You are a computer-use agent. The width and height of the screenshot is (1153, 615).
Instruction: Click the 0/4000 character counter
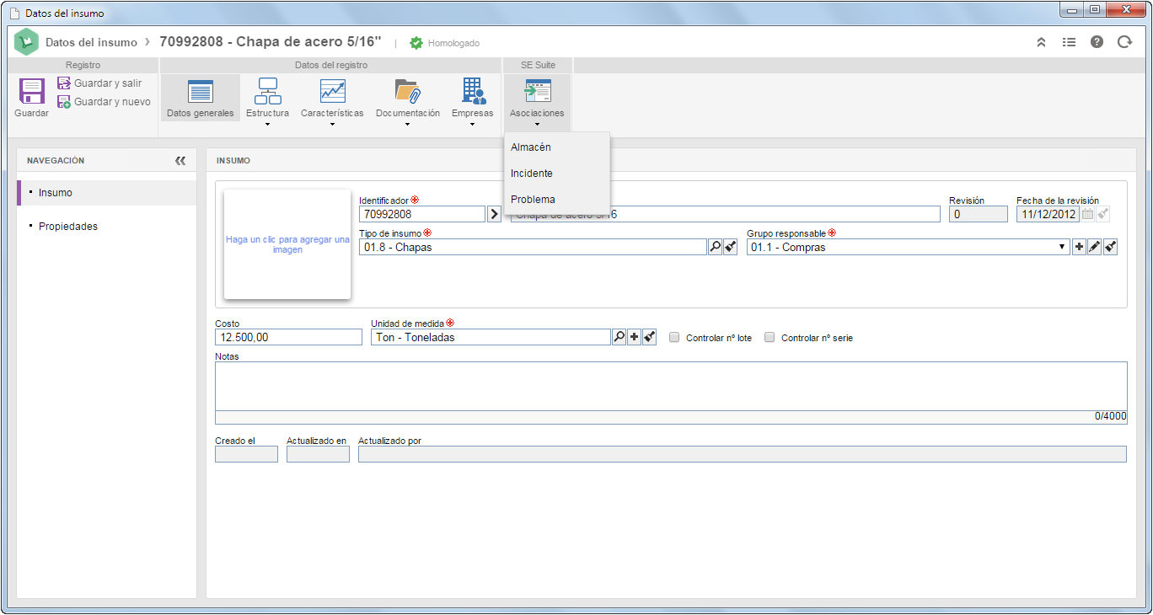click(1110, 416)
